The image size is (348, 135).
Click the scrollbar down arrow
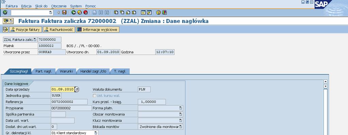click(326, 86)
